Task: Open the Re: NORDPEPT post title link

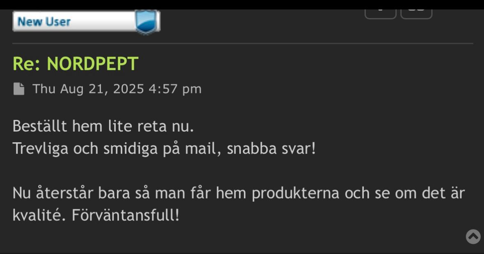Action: click(x=75, y=64)
